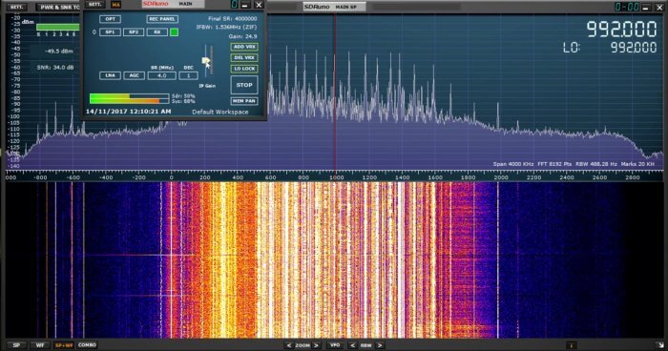
Task: Close the SDRuno Main panel
Action: point(259,5)
